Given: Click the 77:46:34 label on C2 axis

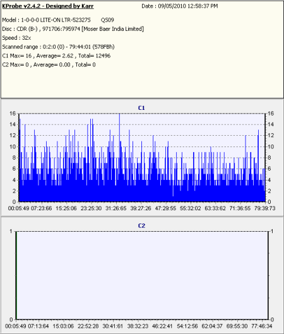Looking at the screenshot, I should (262, 326).
